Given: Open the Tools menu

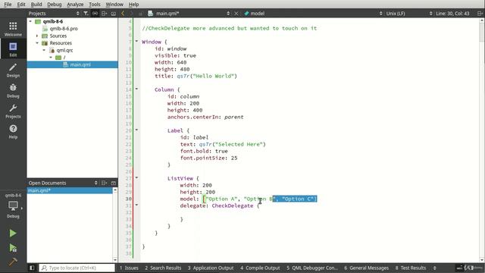Looking at the screenshot, I should [x=94, y=5].
